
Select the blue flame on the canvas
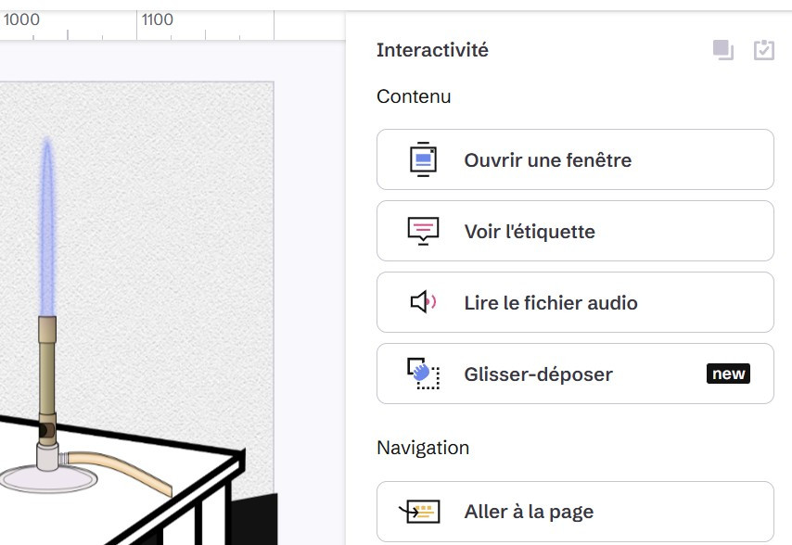coord(46,232)
